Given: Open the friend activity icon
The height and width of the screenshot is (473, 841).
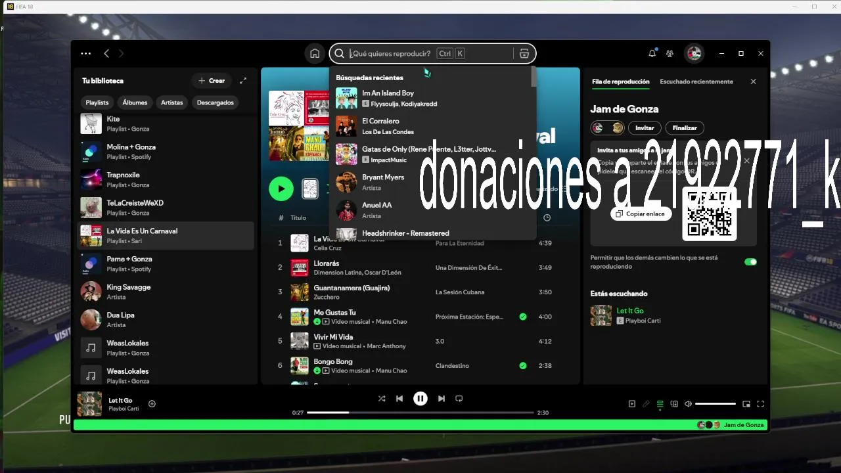Looking at the screenshot, I should click(670, 54).
